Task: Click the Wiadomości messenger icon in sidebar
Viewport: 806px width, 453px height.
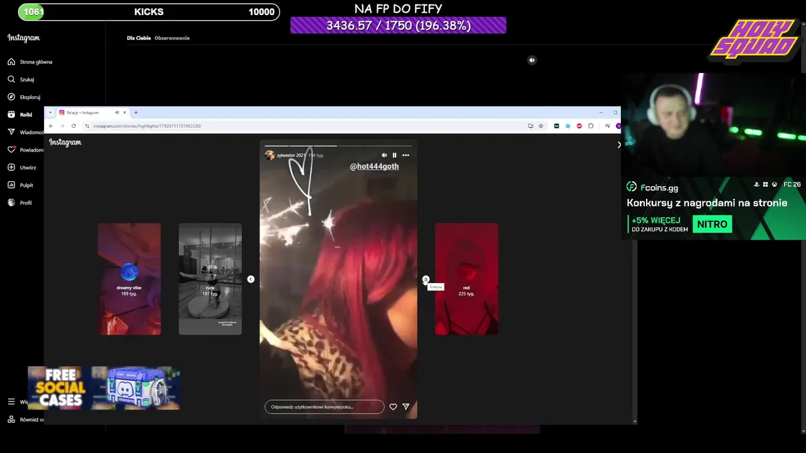Action: coord(11,132)
